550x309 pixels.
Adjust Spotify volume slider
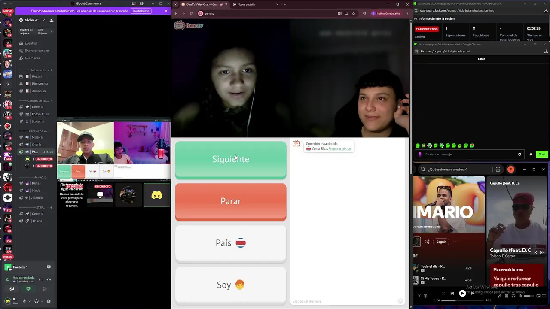click(x=529, y=296)
